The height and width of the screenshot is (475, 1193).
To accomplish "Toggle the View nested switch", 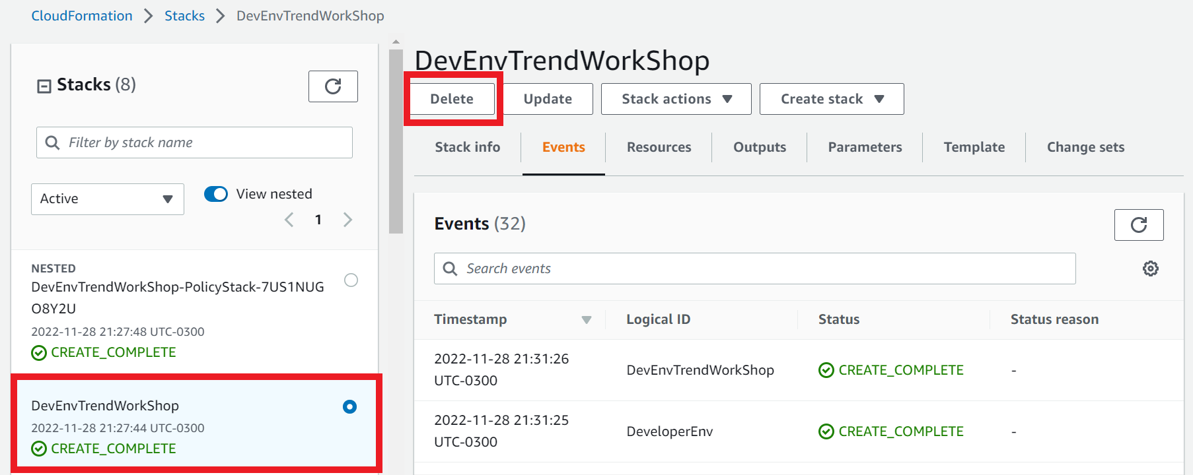I will 216,194.
